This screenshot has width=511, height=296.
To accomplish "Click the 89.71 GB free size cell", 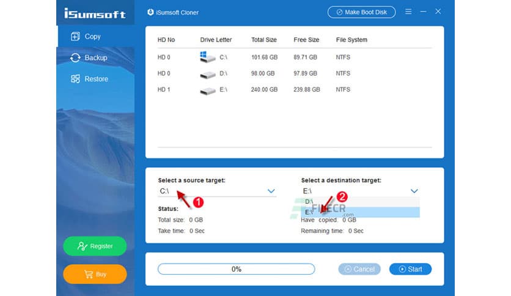I will coord(305,57).
